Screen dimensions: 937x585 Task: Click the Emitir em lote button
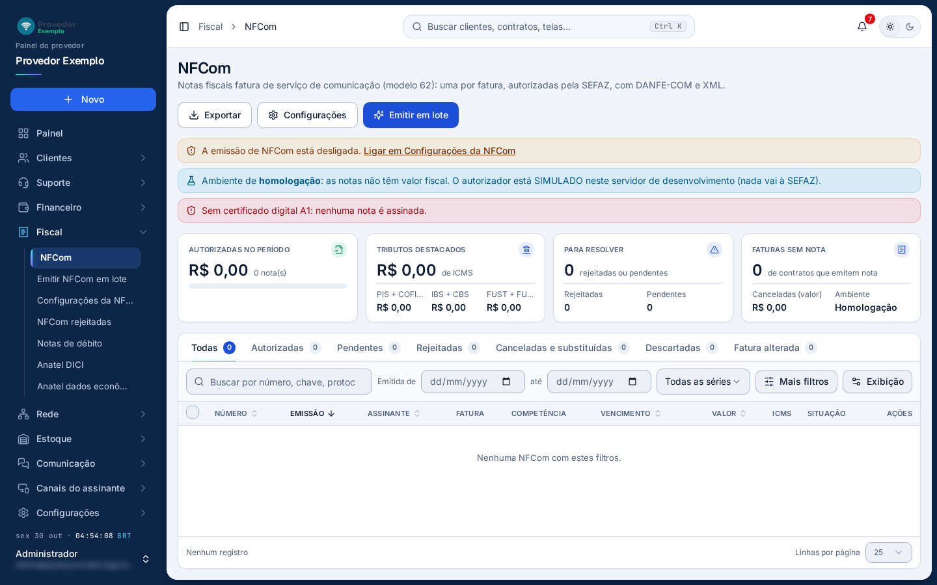[x=411, y=115]
